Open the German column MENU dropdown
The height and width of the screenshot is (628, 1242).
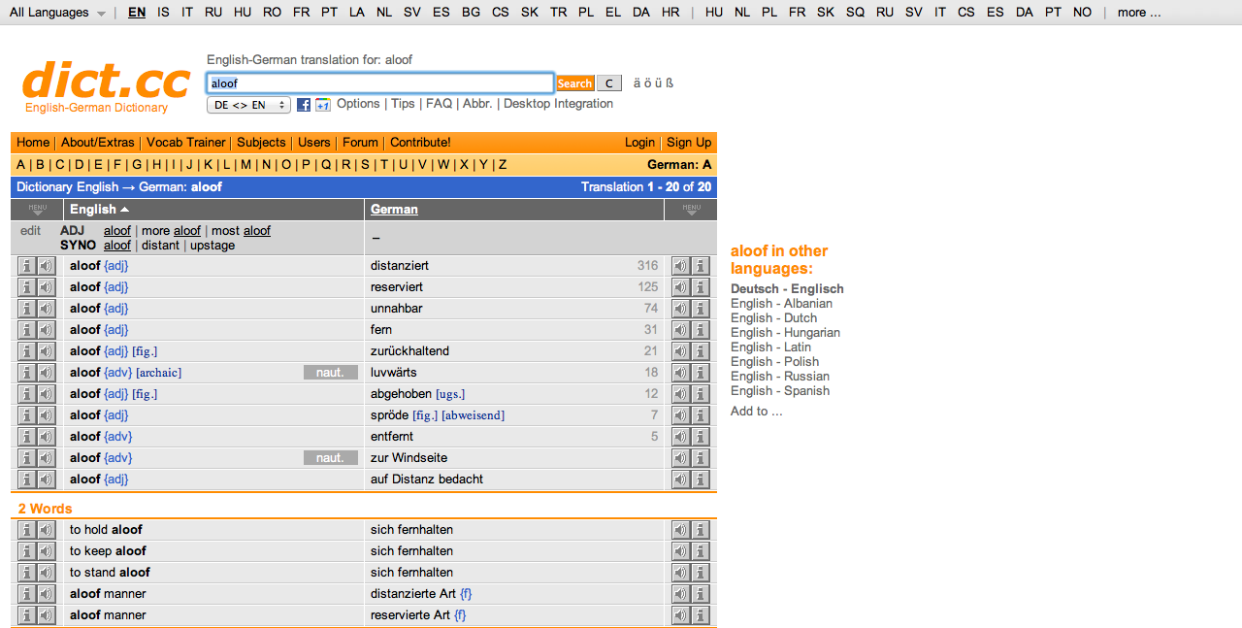[x=691, y=209]
